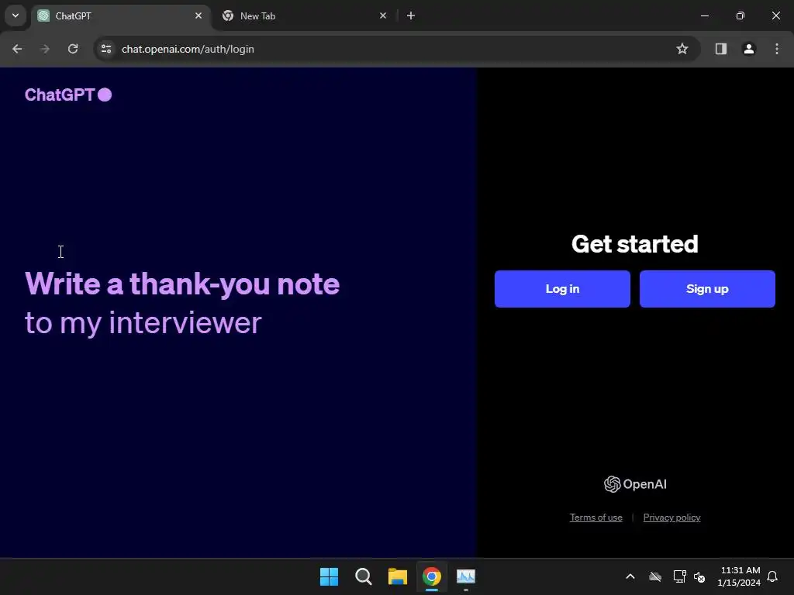
Task: Go back to the previous page
Action: 17,49
